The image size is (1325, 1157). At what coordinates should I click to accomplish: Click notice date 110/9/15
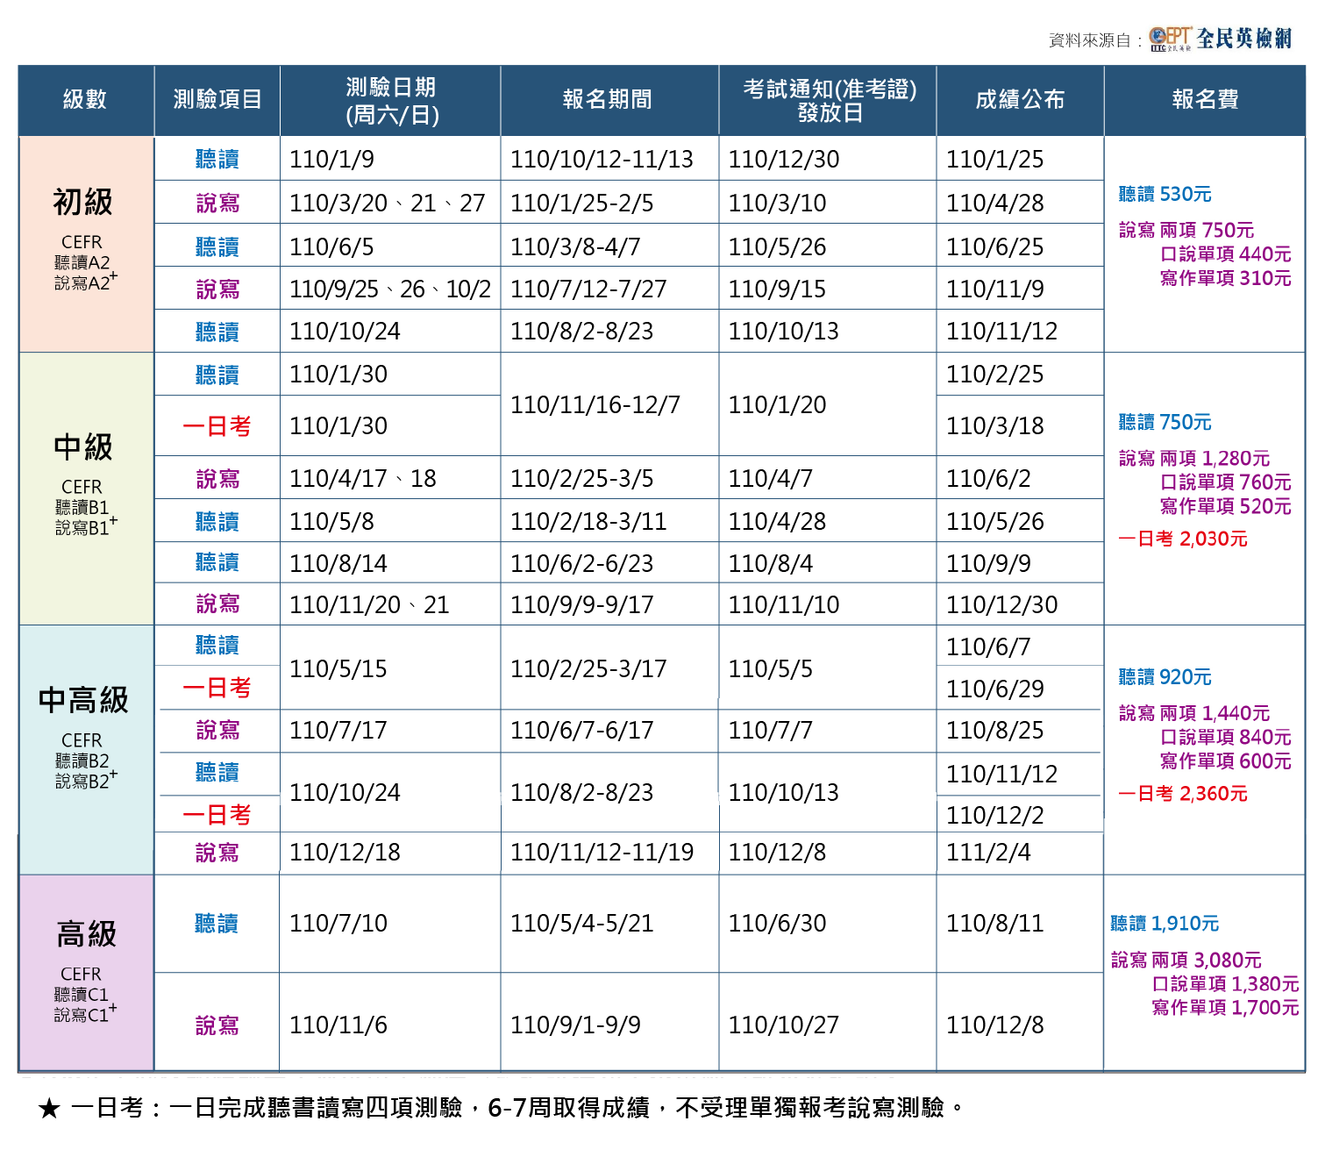coord(777,289)
